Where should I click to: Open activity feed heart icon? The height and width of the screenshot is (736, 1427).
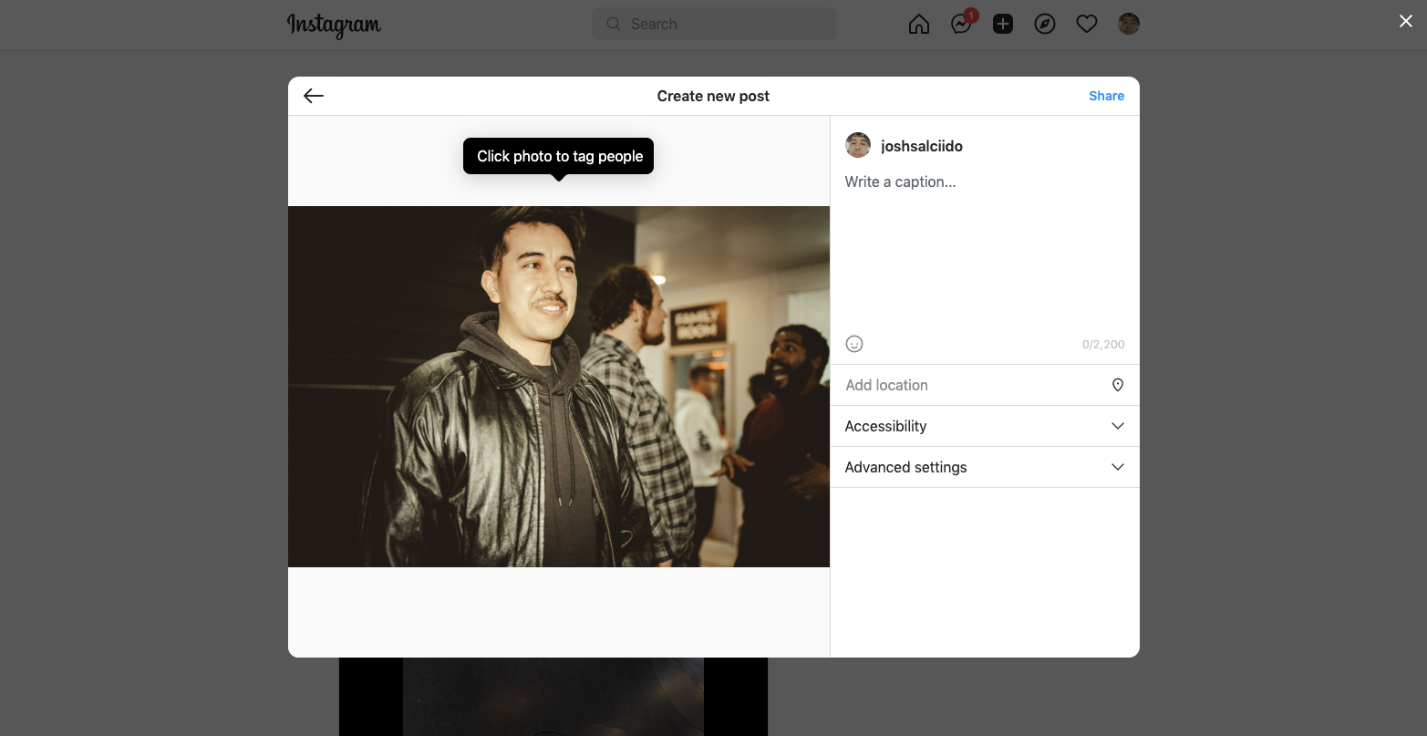coord(1087,25)
